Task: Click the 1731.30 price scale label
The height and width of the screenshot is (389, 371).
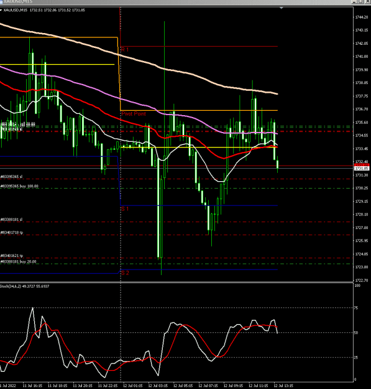Action: pos(361,175)
